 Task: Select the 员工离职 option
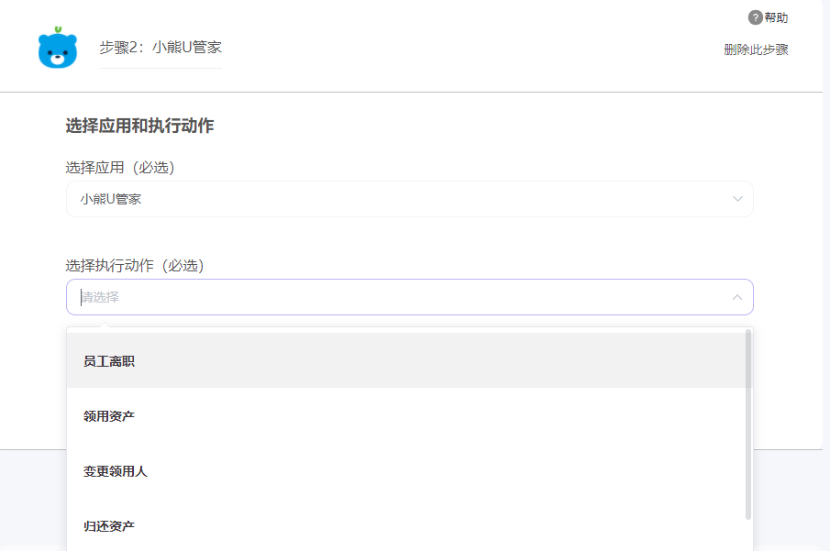tap(406, 360)
